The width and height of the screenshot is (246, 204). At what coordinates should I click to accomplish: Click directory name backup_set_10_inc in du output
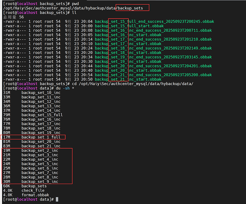[x=41, y=93]
